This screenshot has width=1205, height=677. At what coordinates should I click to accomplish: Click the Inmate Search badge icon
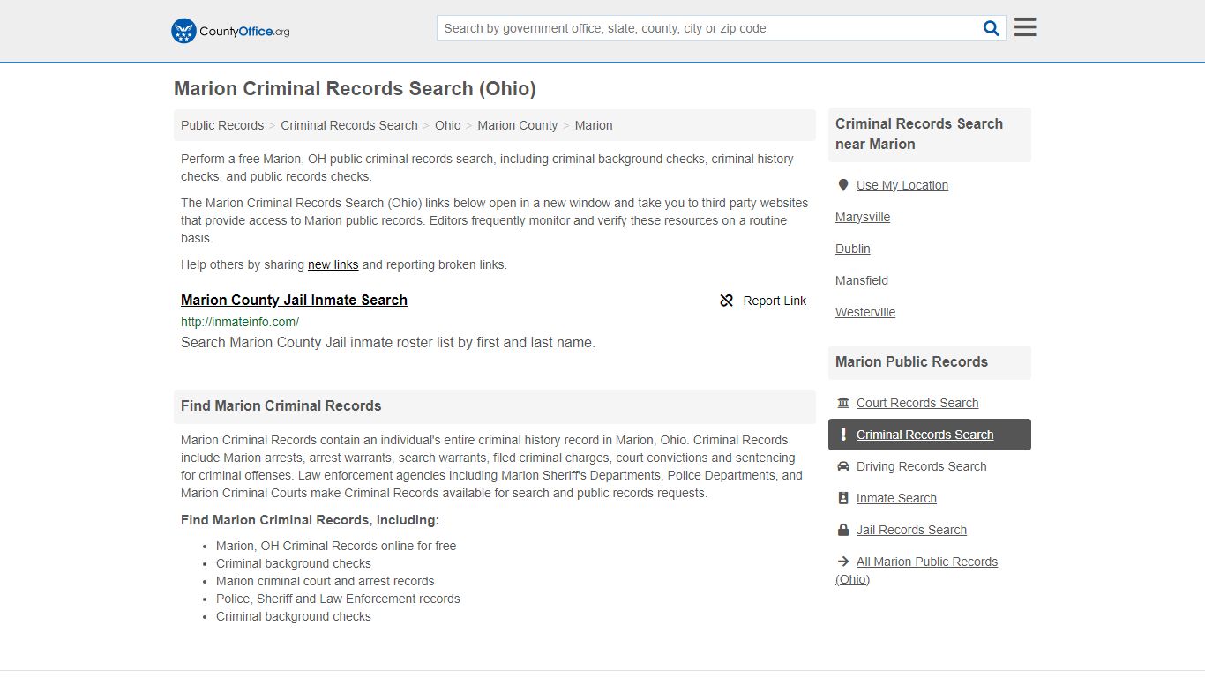843,498
